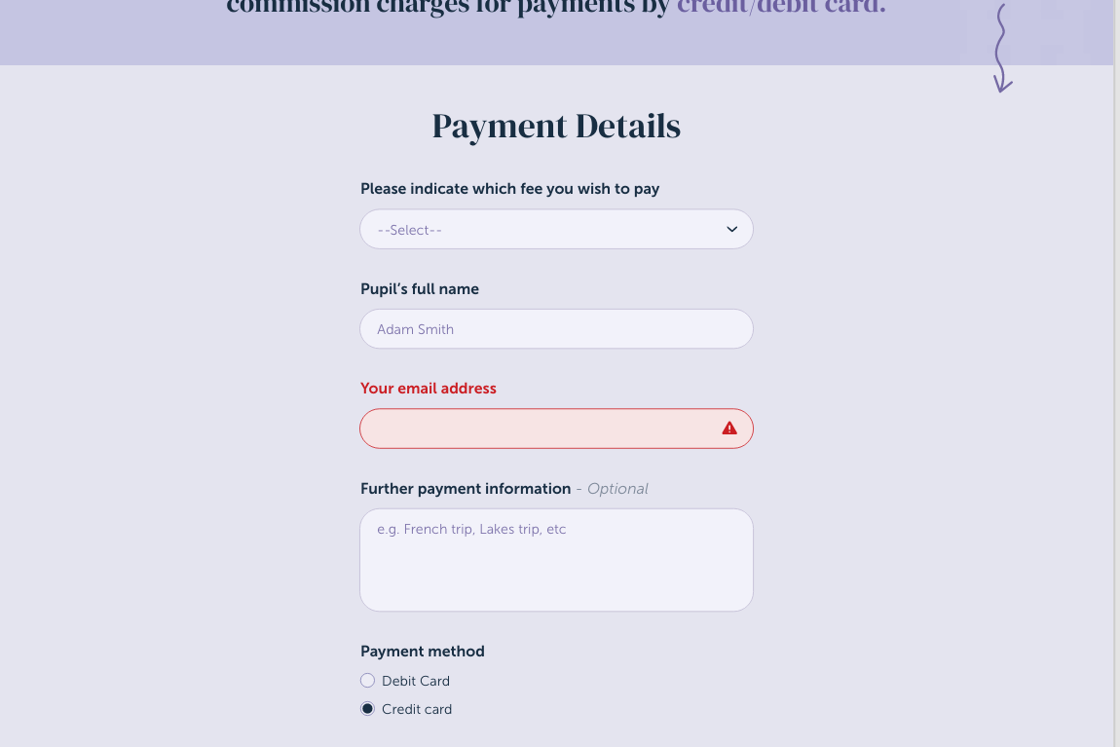Click the 'Your email address' red label
This screenshot has width=1120, height=747.
429,388
